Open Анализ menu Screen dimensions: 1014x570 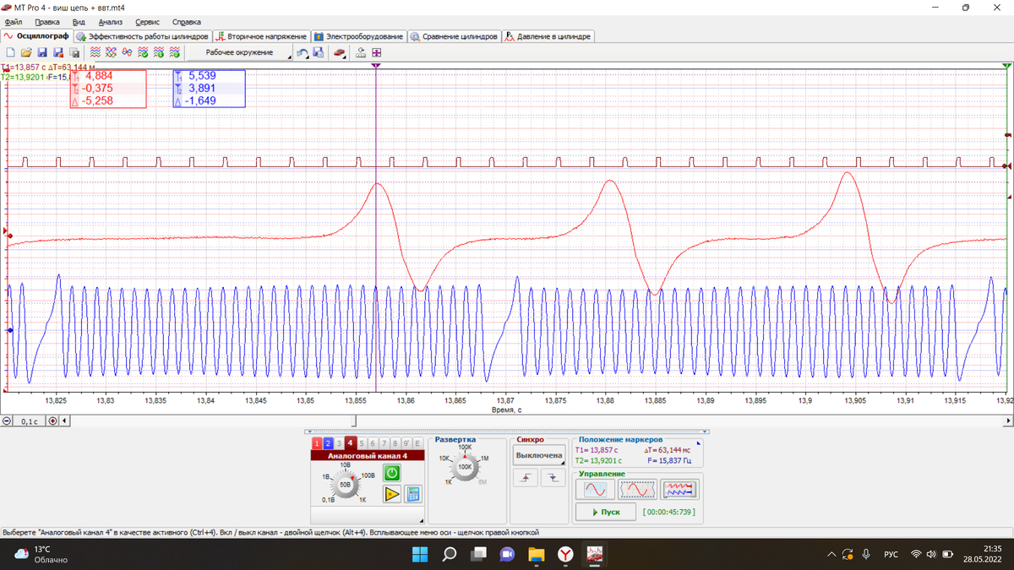point(110,22)
